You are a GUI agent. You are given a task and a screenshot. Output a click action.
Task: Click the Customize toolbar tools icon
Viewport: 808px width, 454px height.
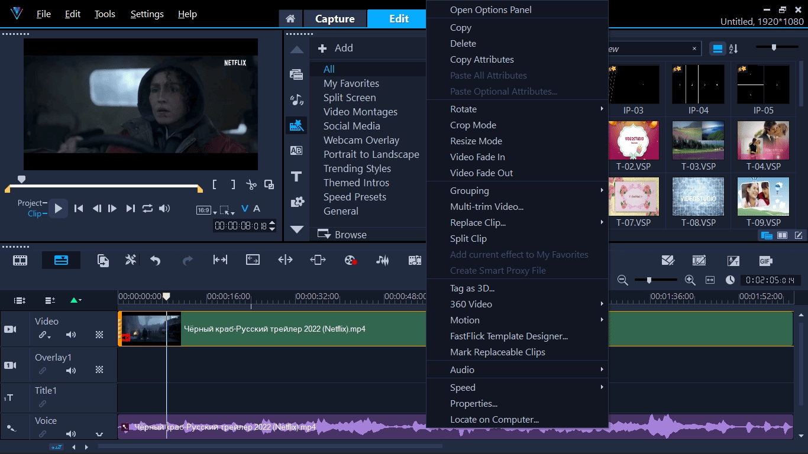131,260
